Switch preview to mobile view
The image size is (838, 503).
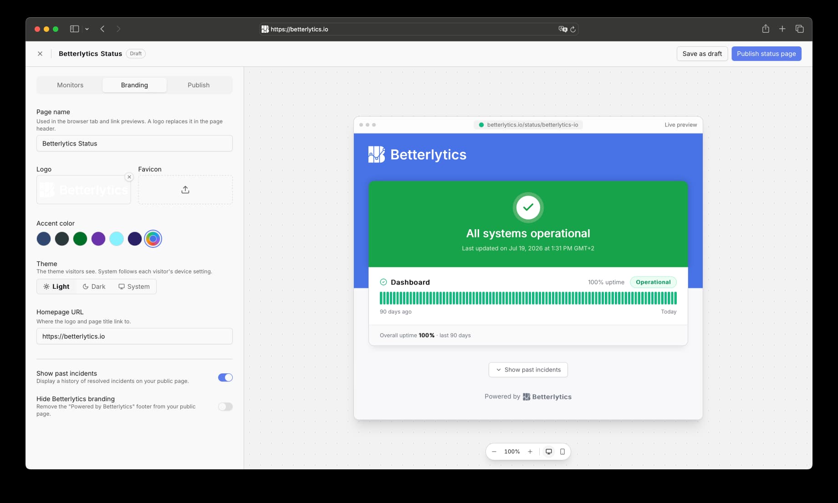click(562, 452)
